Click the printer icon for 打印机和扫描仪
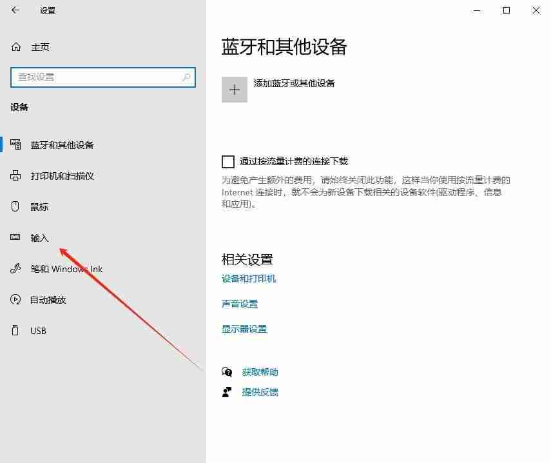Image resolution: width=551 pixels, height=463 pixels. pyautogui.click(x=15, y=175)
